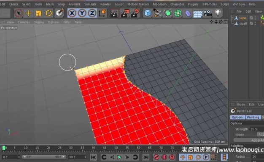The image size is (264, 162).
Task: Add a Camera object
Action: (x=208, y=13)
